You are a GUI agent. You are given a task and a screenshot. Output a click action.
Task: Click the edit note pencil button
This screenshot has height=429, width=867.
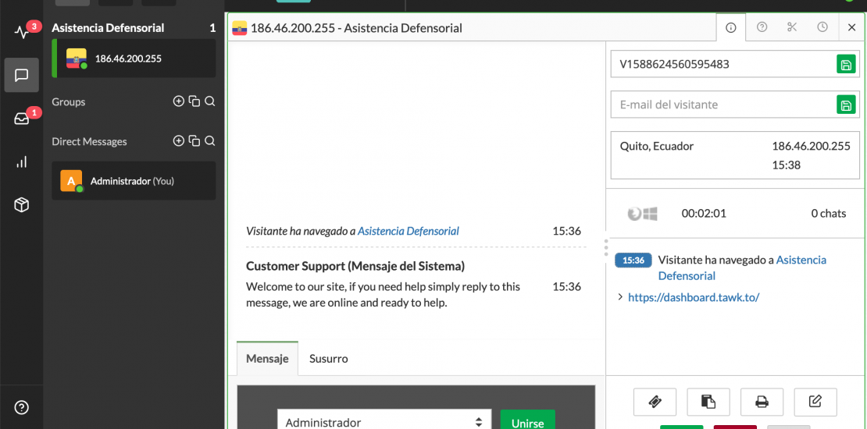point(815,402)
